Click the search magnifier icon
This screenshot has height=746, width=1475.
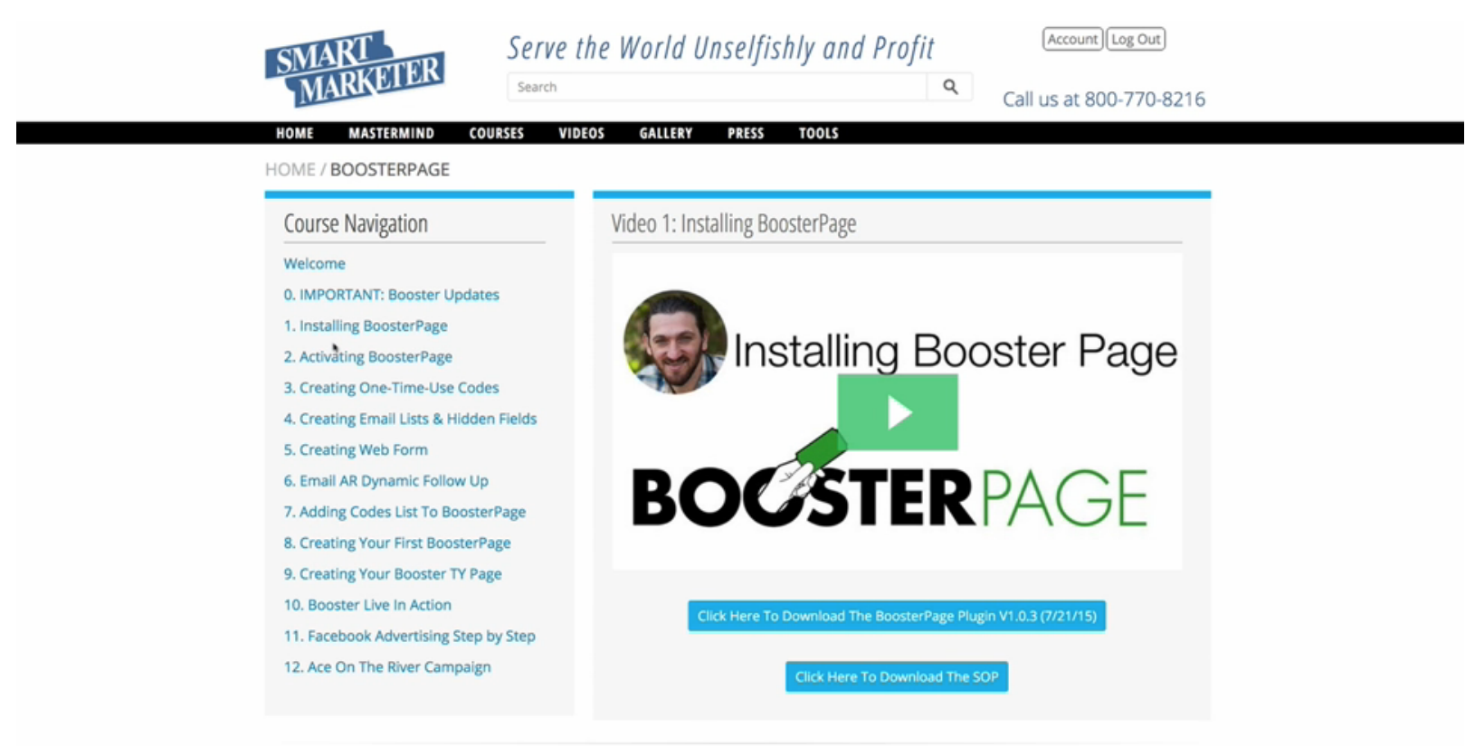pyautogui.click(x=950, y=87)
